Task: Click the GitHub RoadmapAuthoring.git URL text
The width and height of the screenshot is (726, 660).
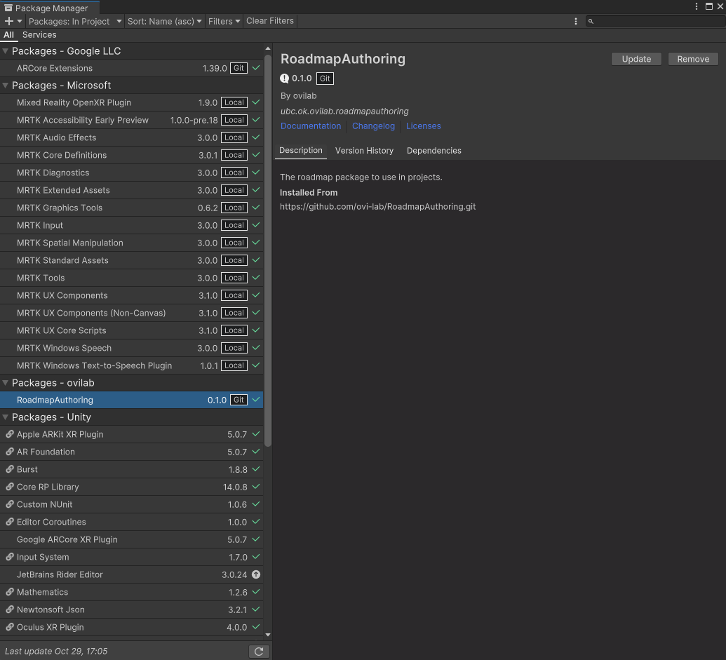Action: coord(378,206)
